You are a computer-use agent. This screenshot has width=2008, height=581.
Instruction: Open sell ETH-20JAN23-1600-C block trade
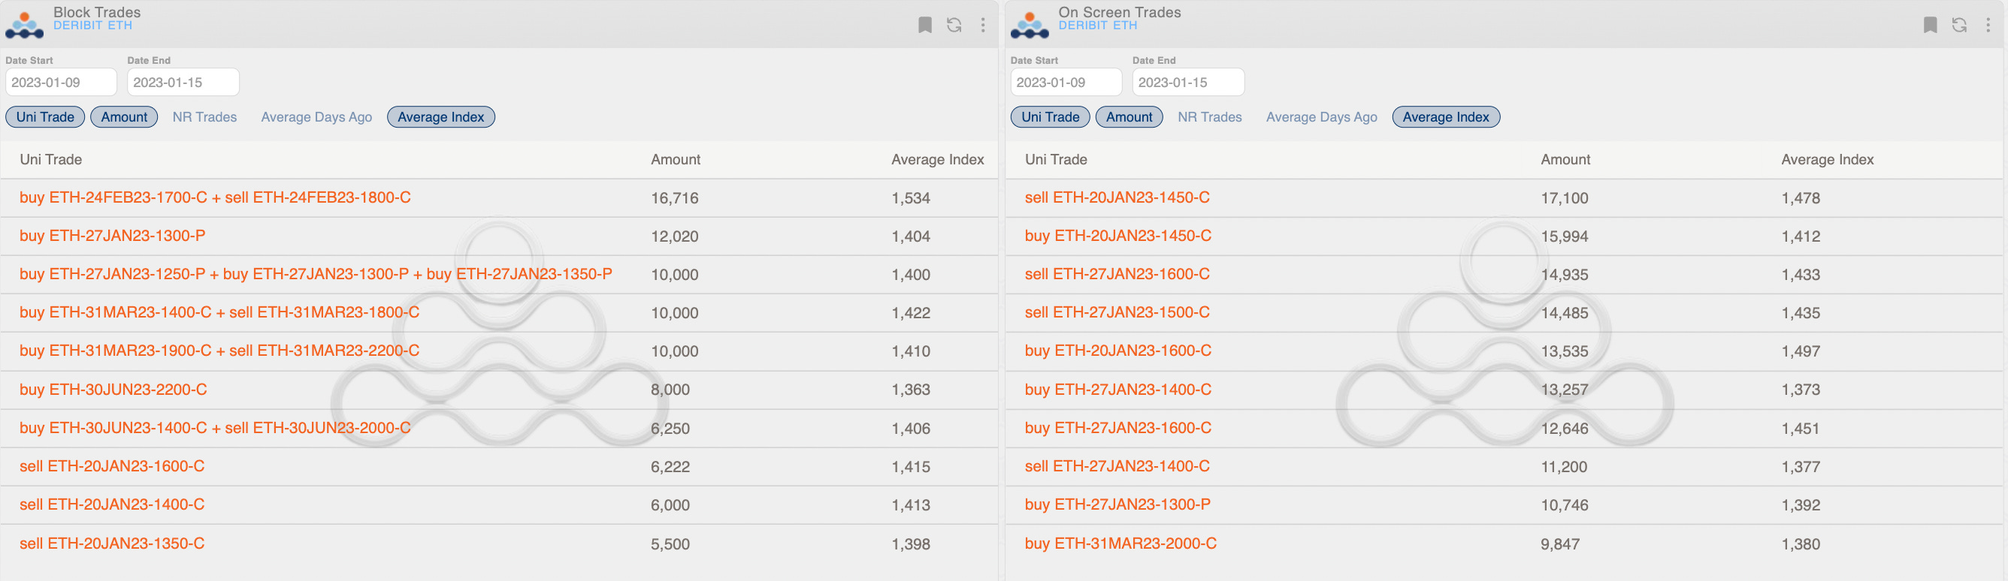(x=112, y=465)
